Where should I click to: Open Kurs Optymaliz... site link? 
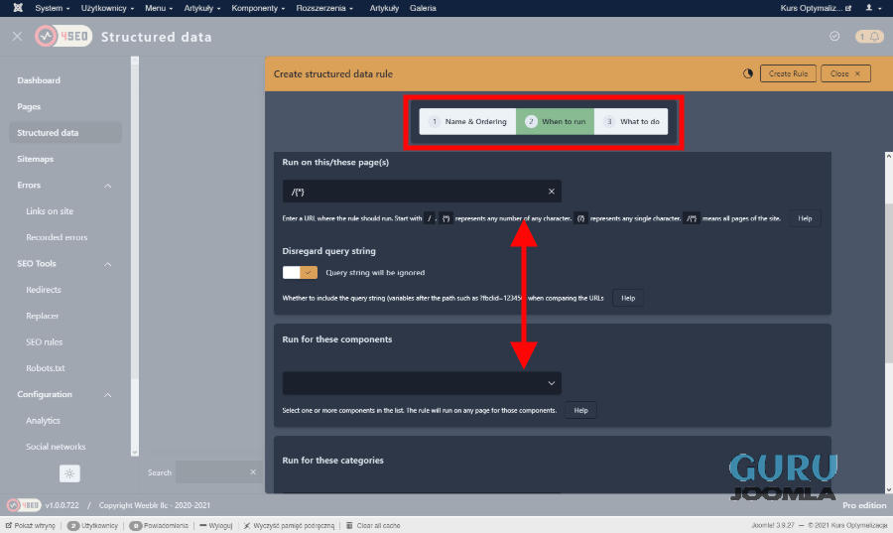[816, 8]
